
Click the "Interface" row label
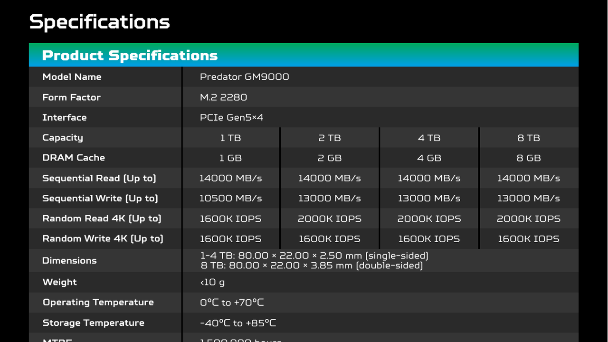64,117
